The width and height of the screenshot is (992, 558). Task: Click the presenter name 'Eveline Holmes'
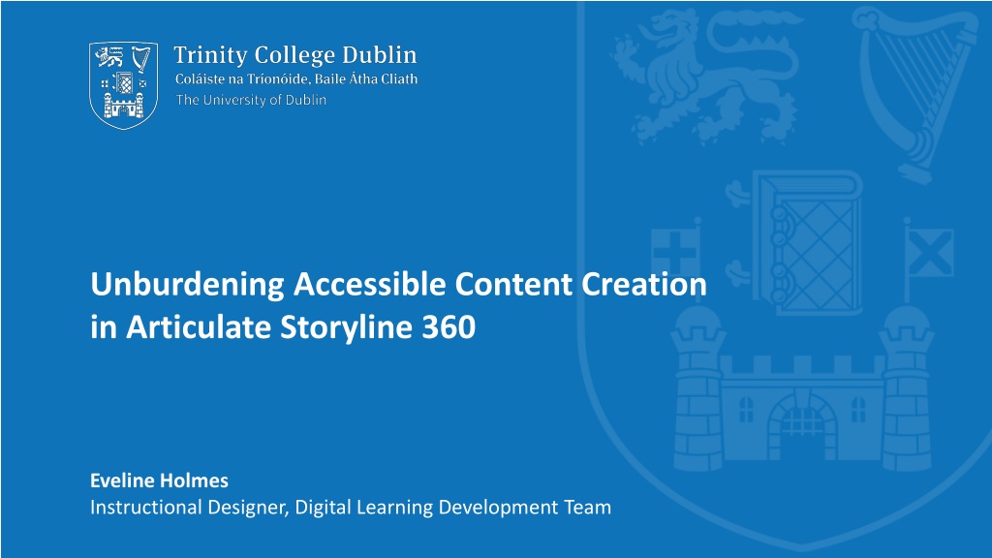[x=160, y=480]
